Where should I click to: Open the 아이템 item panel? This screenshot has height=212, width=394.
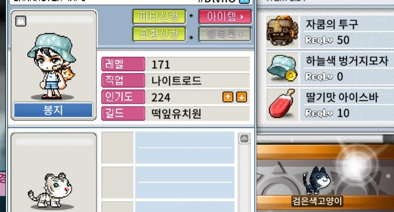click(225, 17)
